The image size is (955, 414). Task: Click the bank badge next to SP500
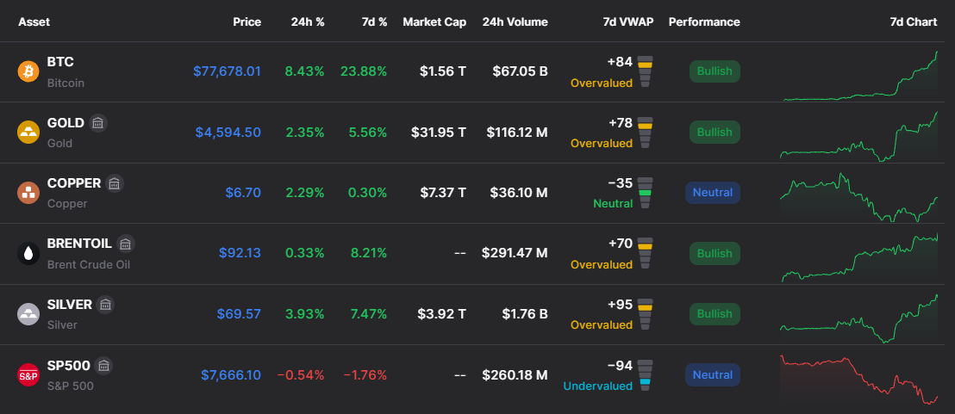point(103,365)
